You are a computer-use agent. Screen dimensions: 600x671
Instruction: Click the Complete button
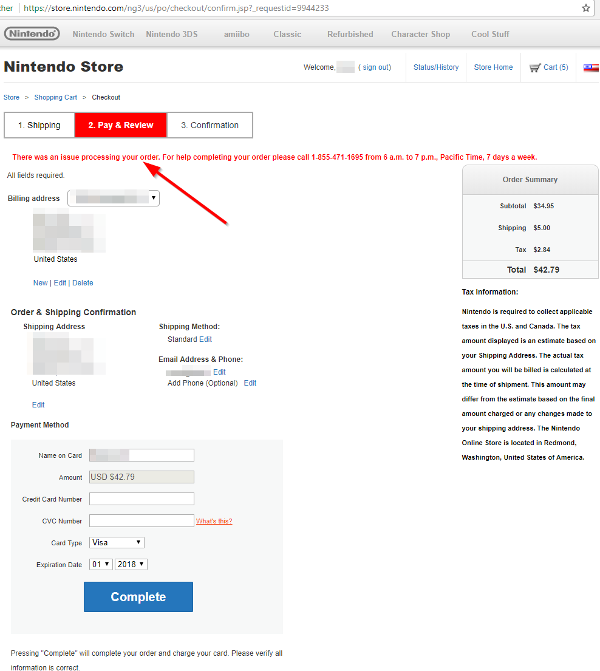click(x=138, y=597)
